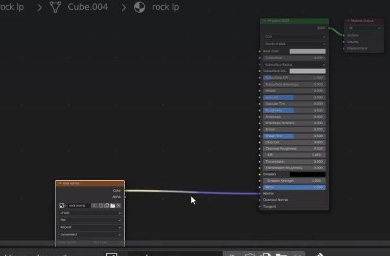This screenshot has width=390, height=256.
Task: Click the Subsurface IOR slider
Action: click(x=294, y=78)
